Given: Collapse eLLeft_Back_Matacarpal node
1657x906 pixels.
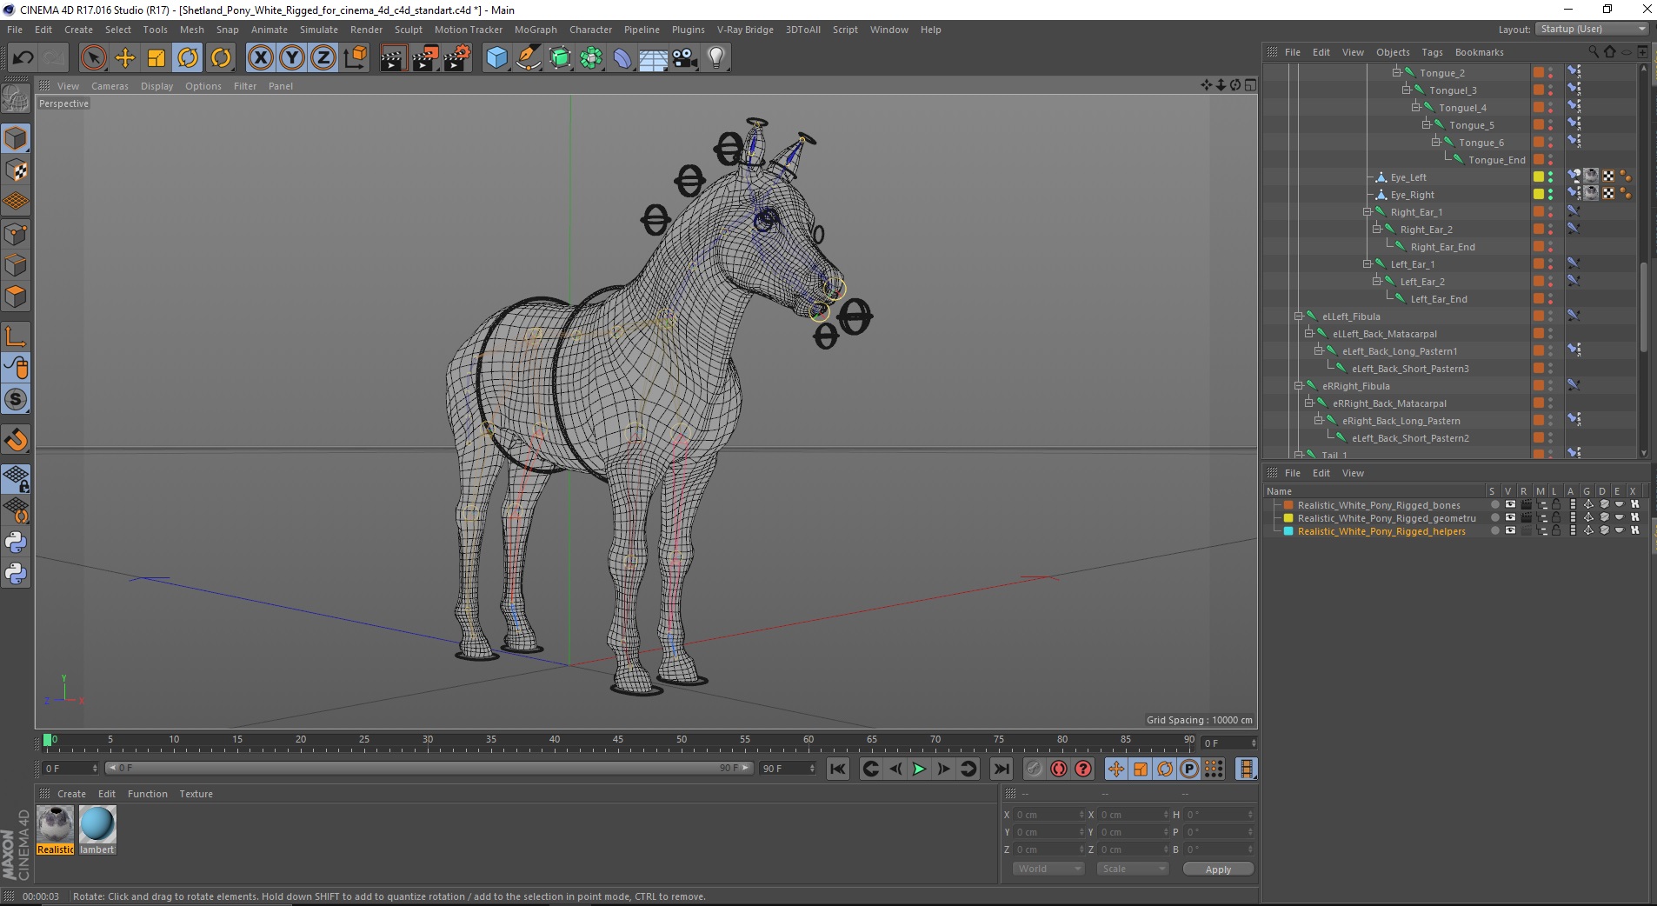Looking at the screenshot, I should tap(1308, 333).
